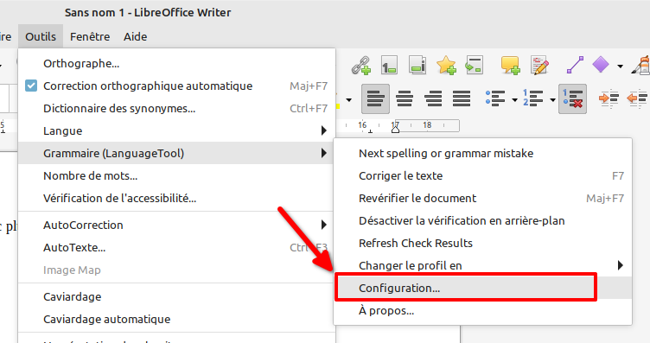Open the ordered list style dropdown arrow

coord(552,100)
